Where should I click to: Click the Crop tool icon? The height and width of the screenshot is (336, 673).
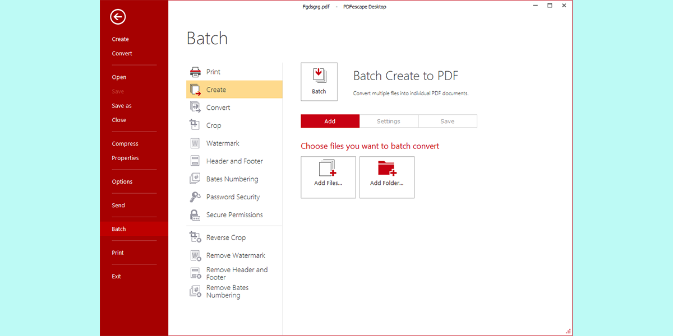tap(195, 125)
